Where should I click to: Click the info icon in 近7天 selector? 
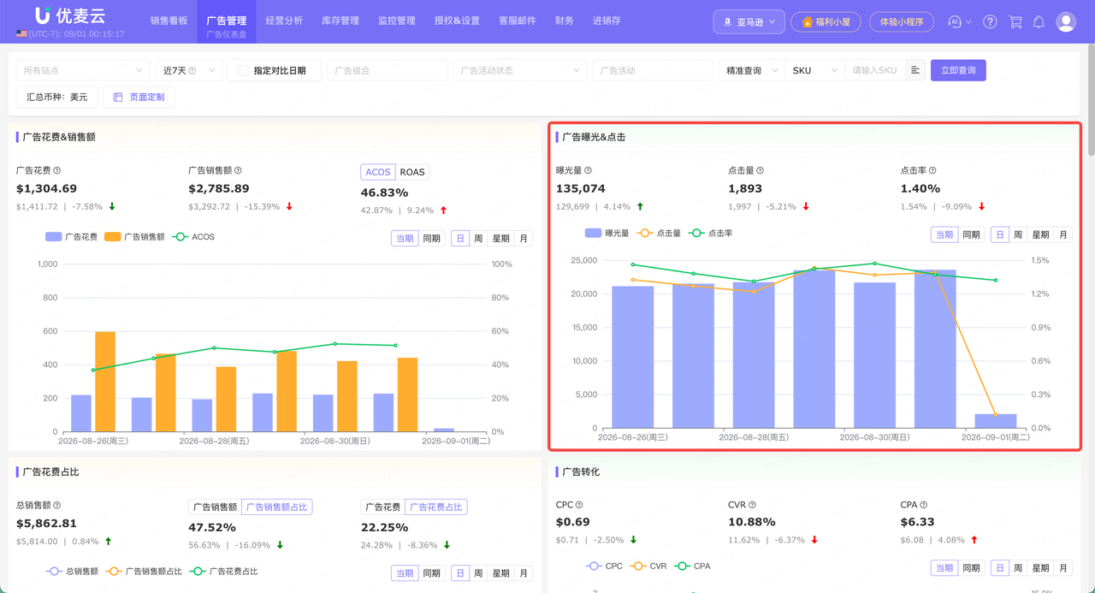pos(192,71)
